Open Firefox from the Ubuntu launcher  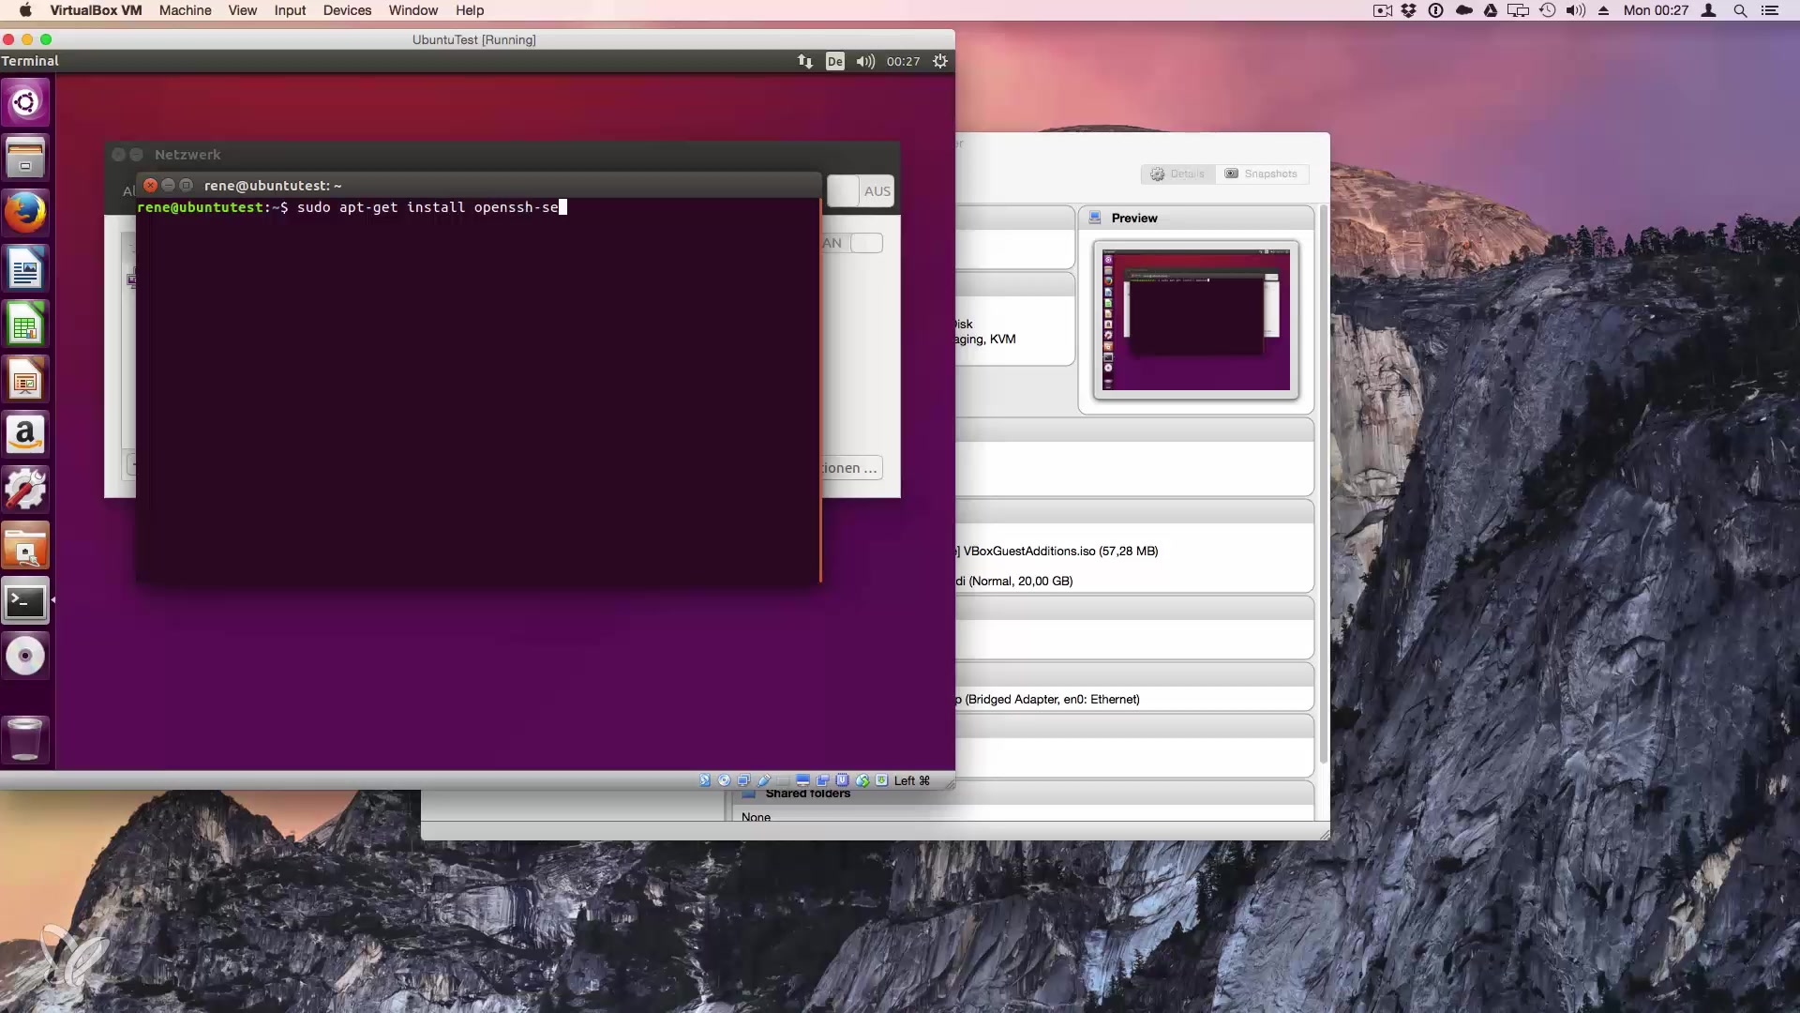pos(25,214)
